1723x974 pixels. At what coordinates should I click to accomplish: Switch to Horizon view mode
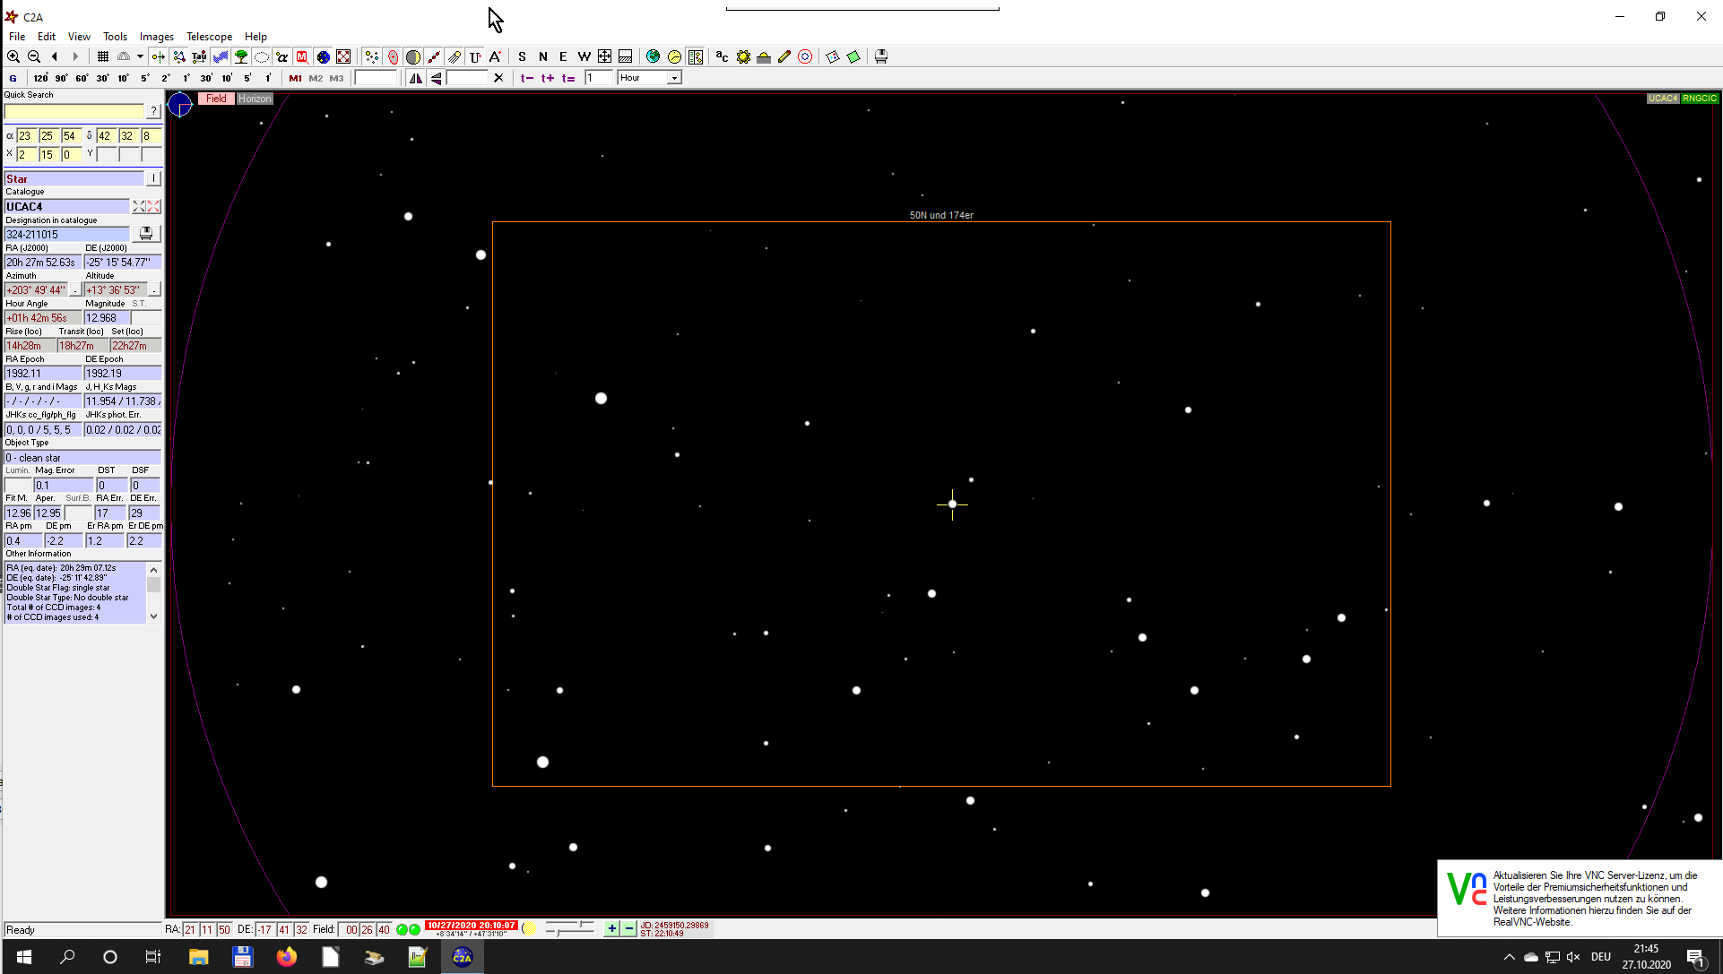tap(255, 99)
